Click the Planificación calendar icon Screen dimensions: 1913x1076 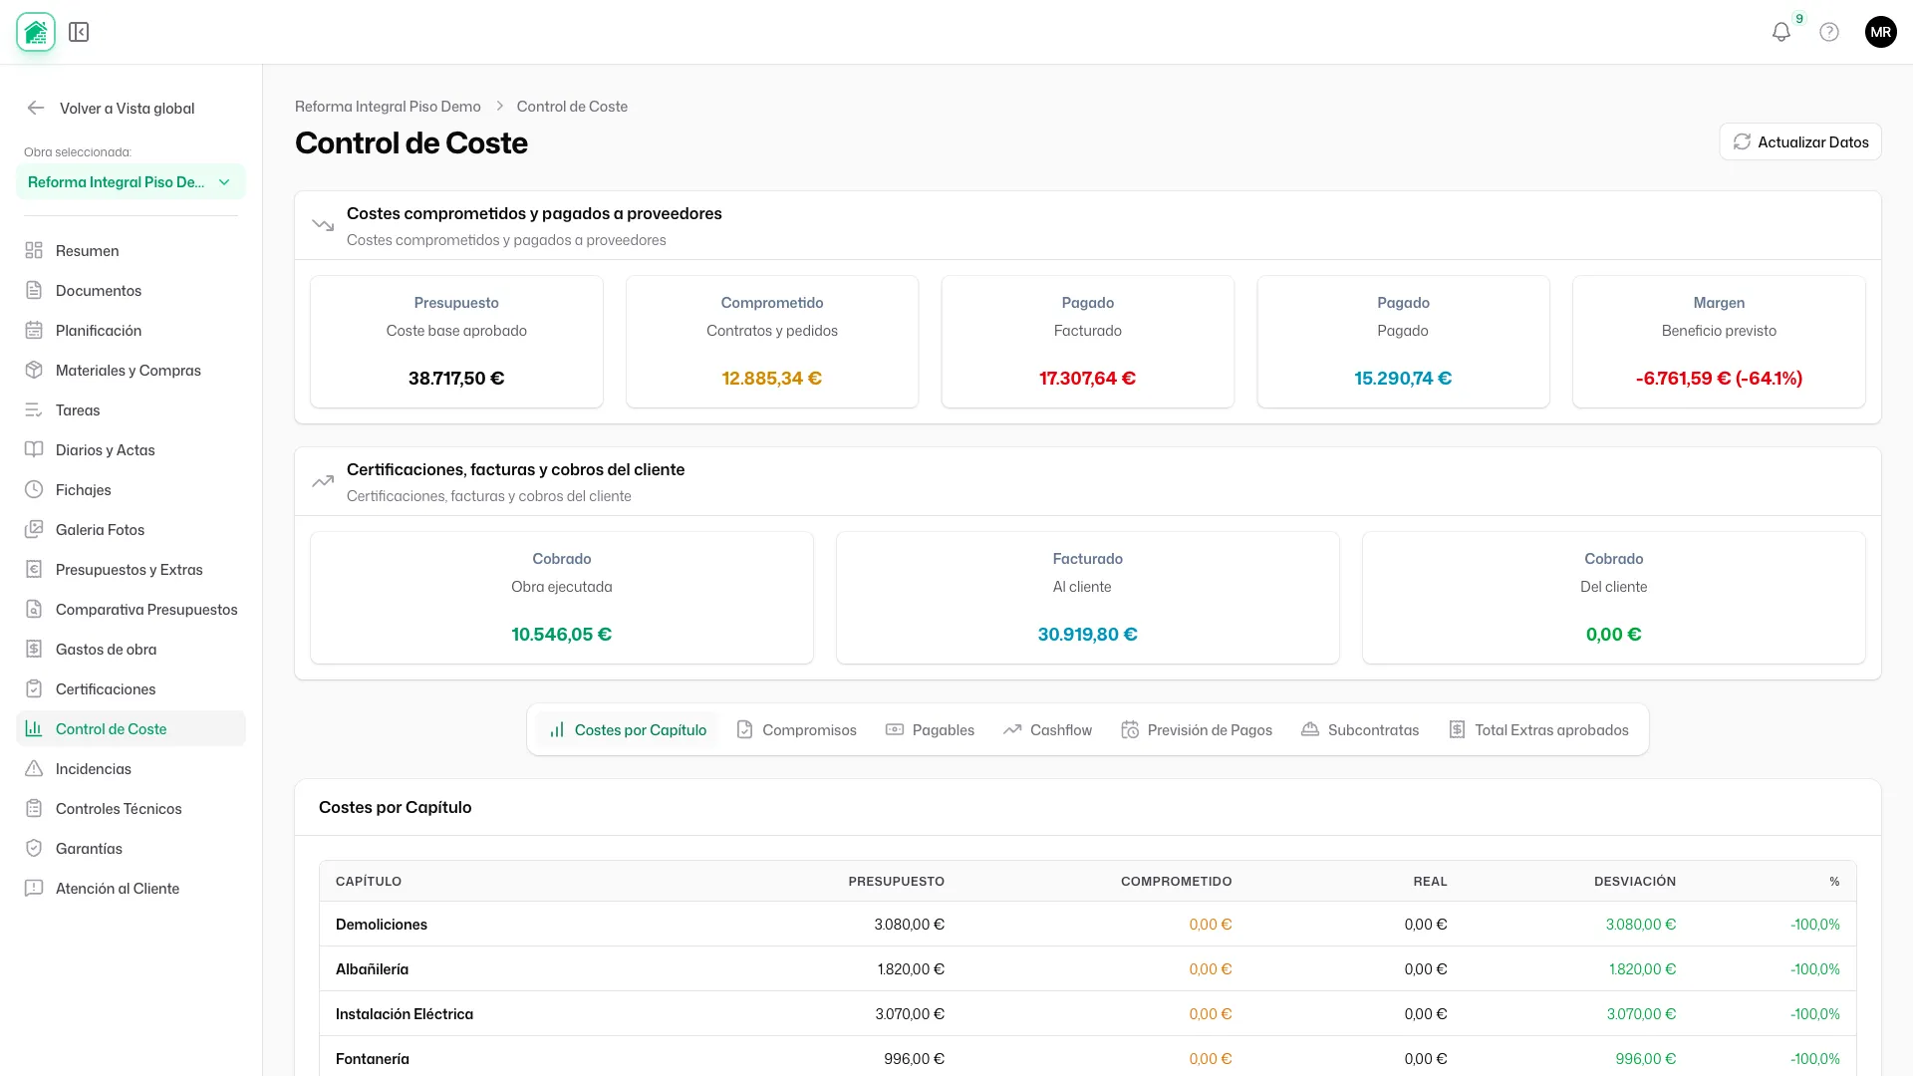point(34,330)
